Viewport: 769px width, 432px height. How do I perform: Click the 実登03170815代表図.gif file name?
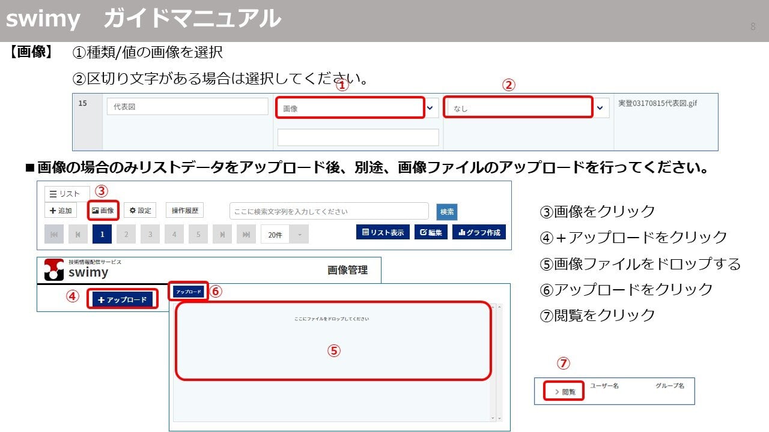657,103
